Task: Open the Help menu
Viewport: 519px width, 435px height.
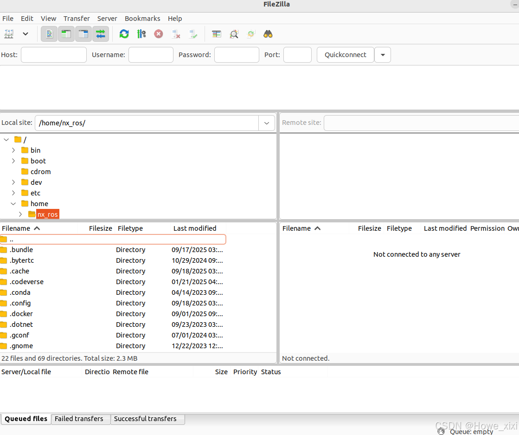Action: pyautogui.click(x=175, y=19)
